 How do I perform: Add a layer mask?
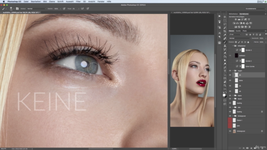click(247, 148)
